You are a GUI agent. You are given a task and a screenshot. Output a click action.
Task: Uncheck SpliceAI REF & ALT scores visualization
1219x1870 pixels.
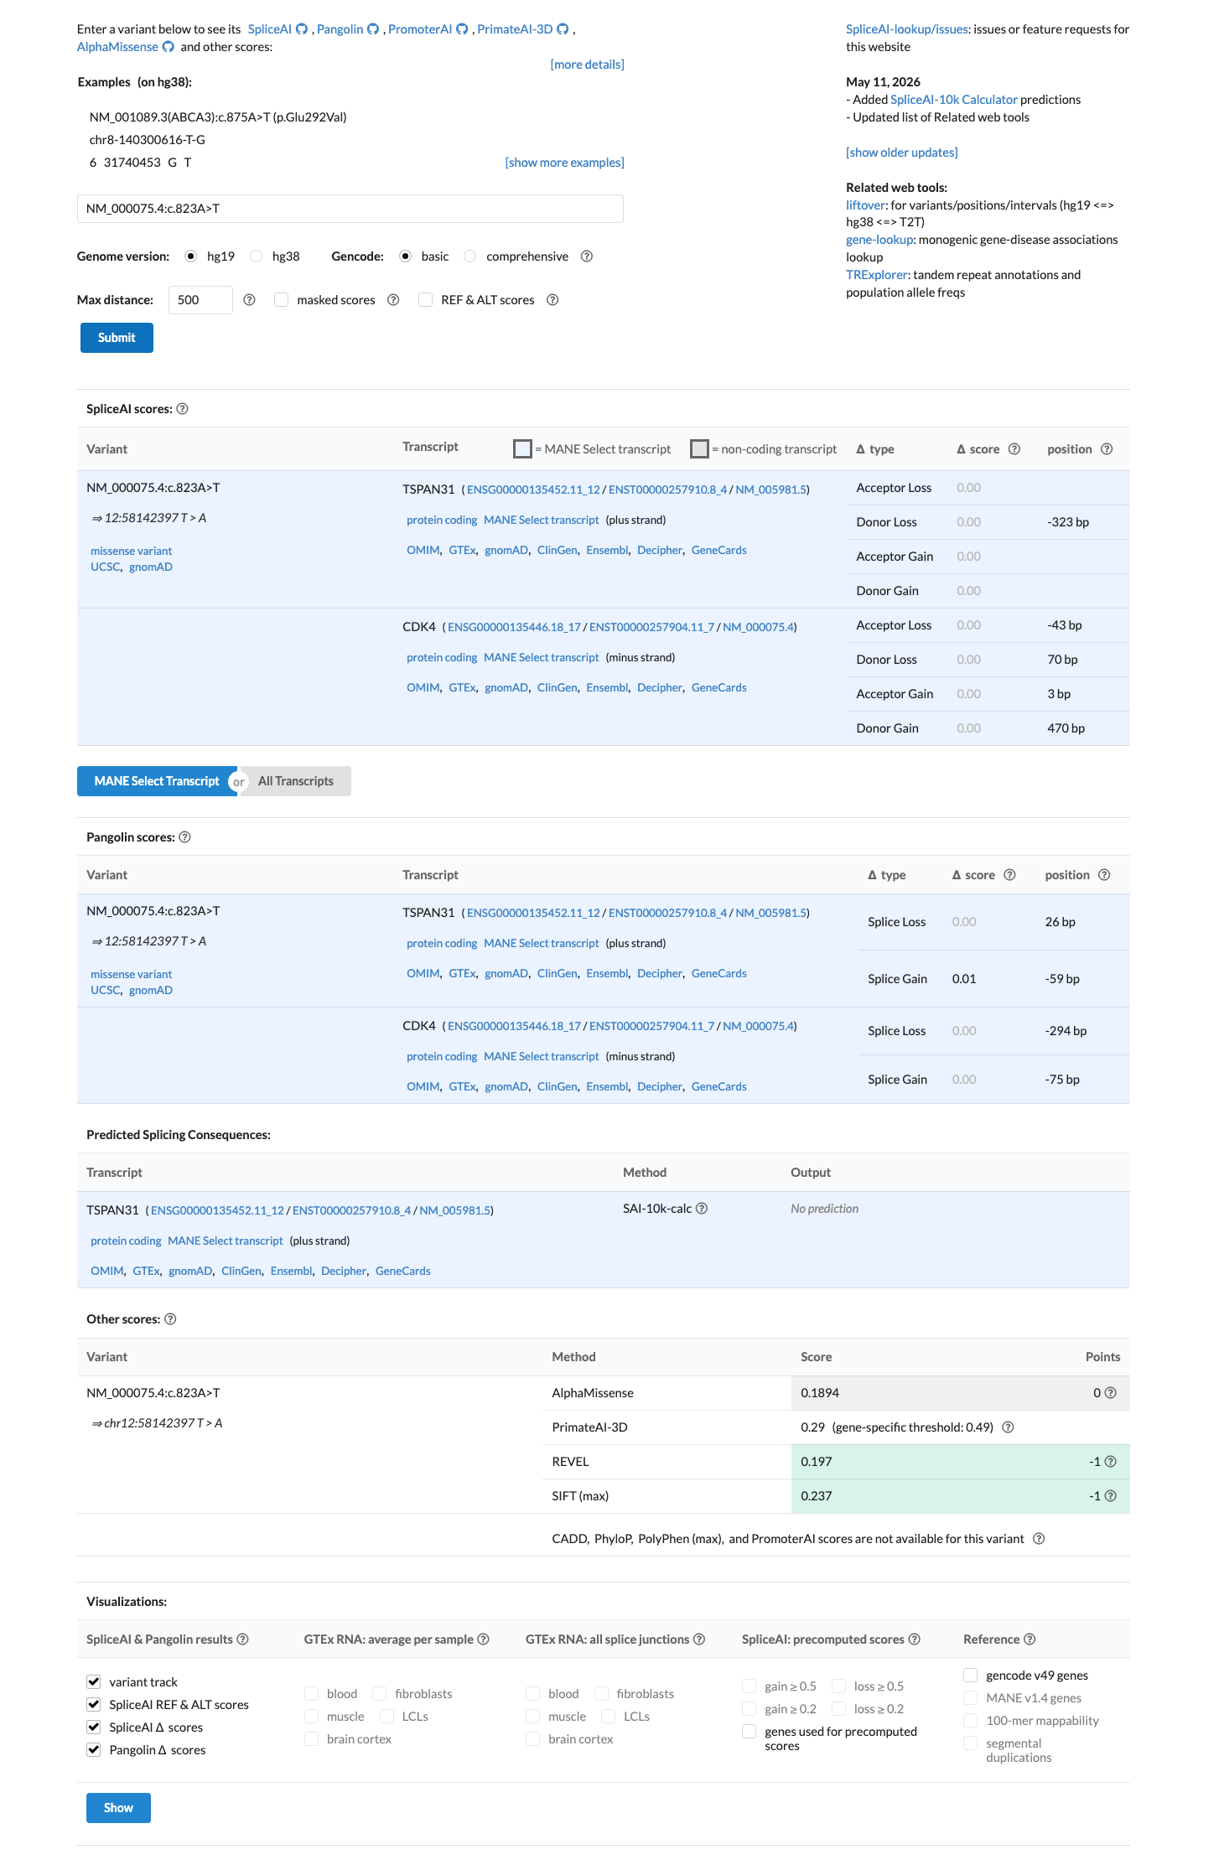94,1705
